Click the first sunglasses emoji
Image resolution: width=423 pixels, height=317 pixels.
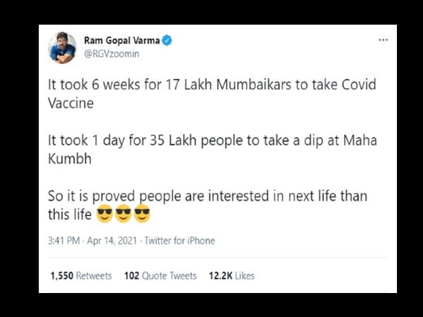point(104,213)
